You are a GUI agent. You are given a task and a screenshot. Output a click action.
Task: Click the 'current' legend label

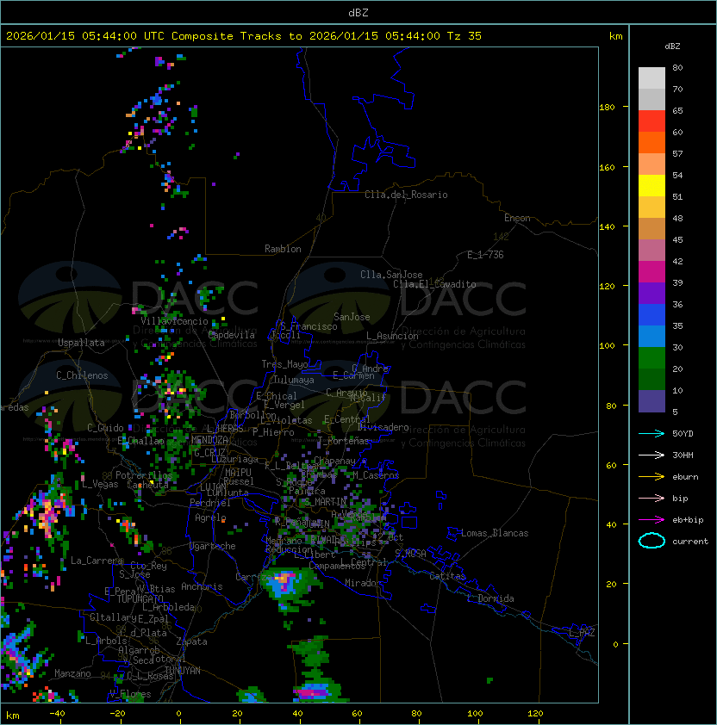[690, 541]
